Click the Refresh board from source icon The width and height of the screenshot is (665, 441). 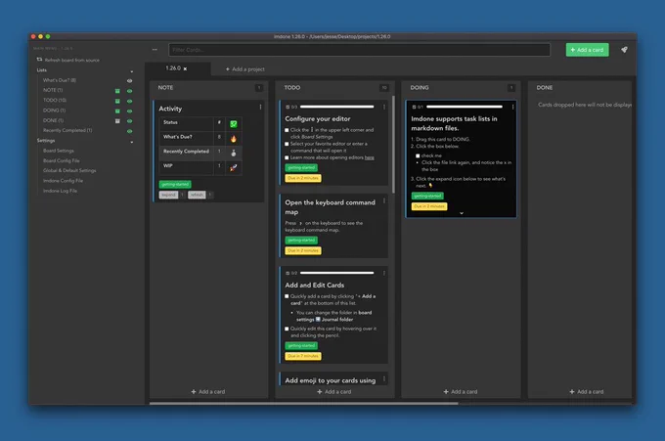click(x=39, y=60)
